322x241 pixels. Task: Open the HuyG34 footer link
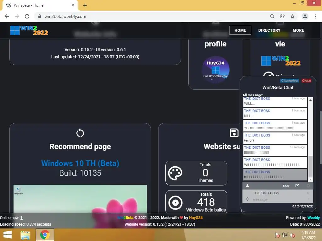point(196,218)
